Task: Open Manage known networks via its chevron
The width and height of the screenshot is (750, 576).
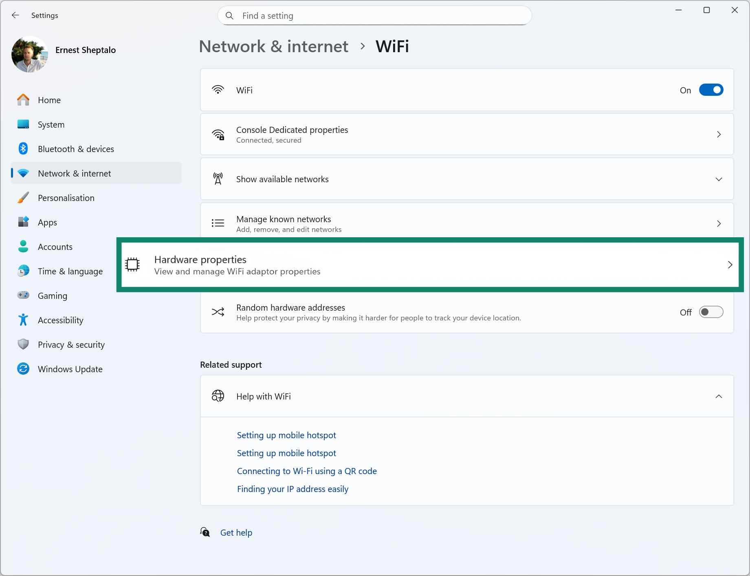Action: [x=719, y=223]
